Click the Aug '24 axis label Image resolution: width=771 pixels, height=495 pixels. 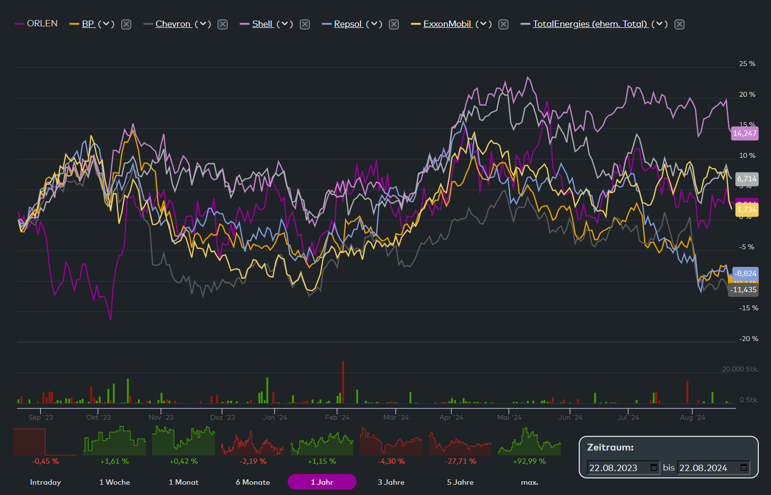[x=692, y=417]
